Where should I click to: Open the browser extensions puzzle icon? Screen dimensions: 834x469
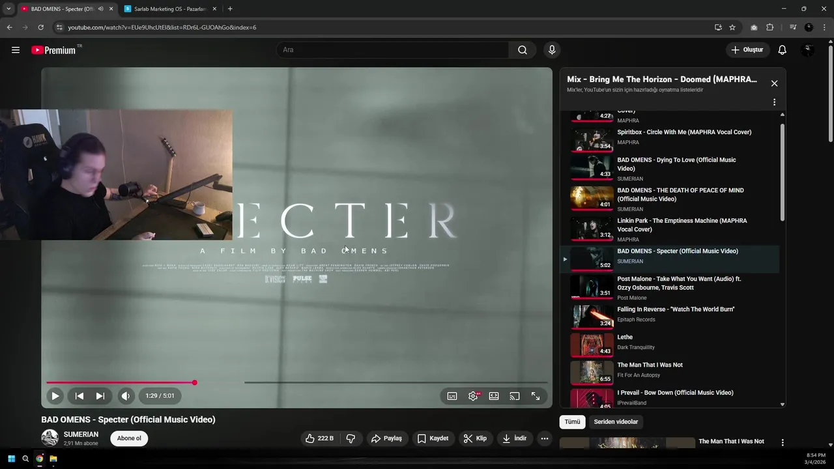click(770, 27)
